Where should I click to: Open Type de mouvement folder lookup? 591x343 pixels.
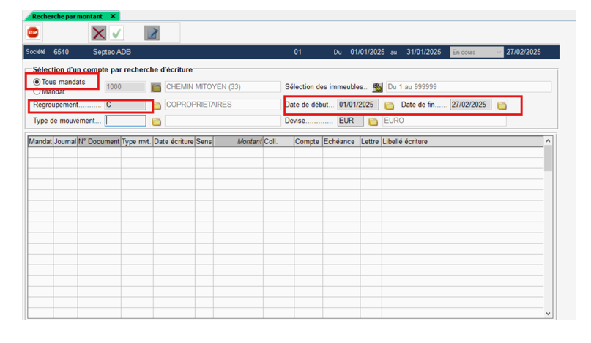(x=157, y=121)
